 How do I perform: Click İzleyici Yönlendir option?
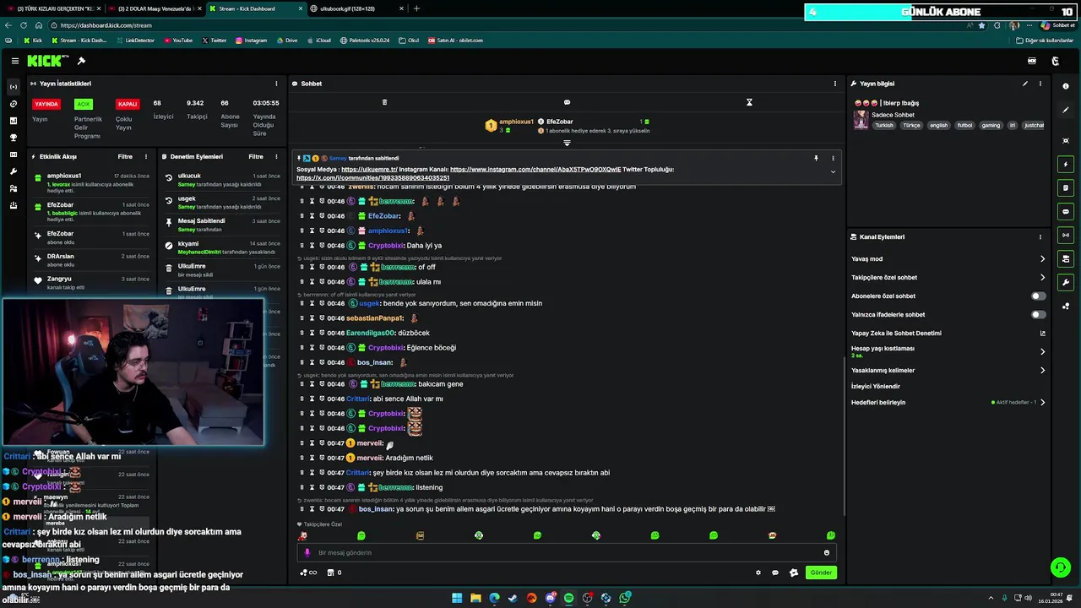pos(876,387)
